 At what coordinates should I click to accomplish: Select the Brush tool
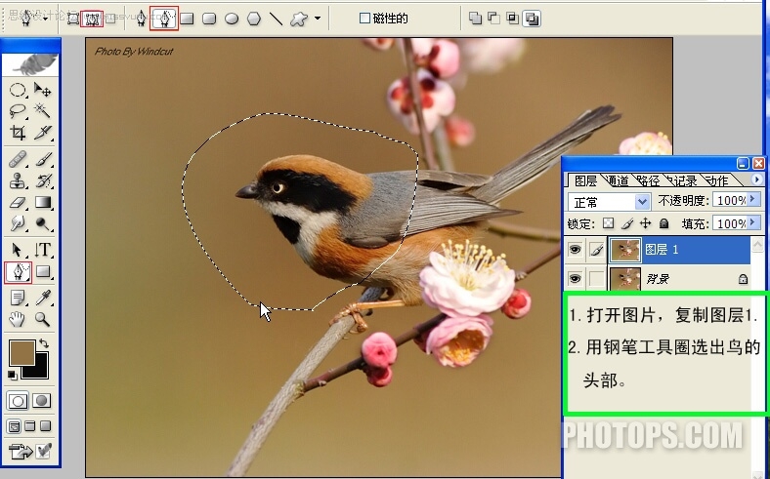coord(43,159)
